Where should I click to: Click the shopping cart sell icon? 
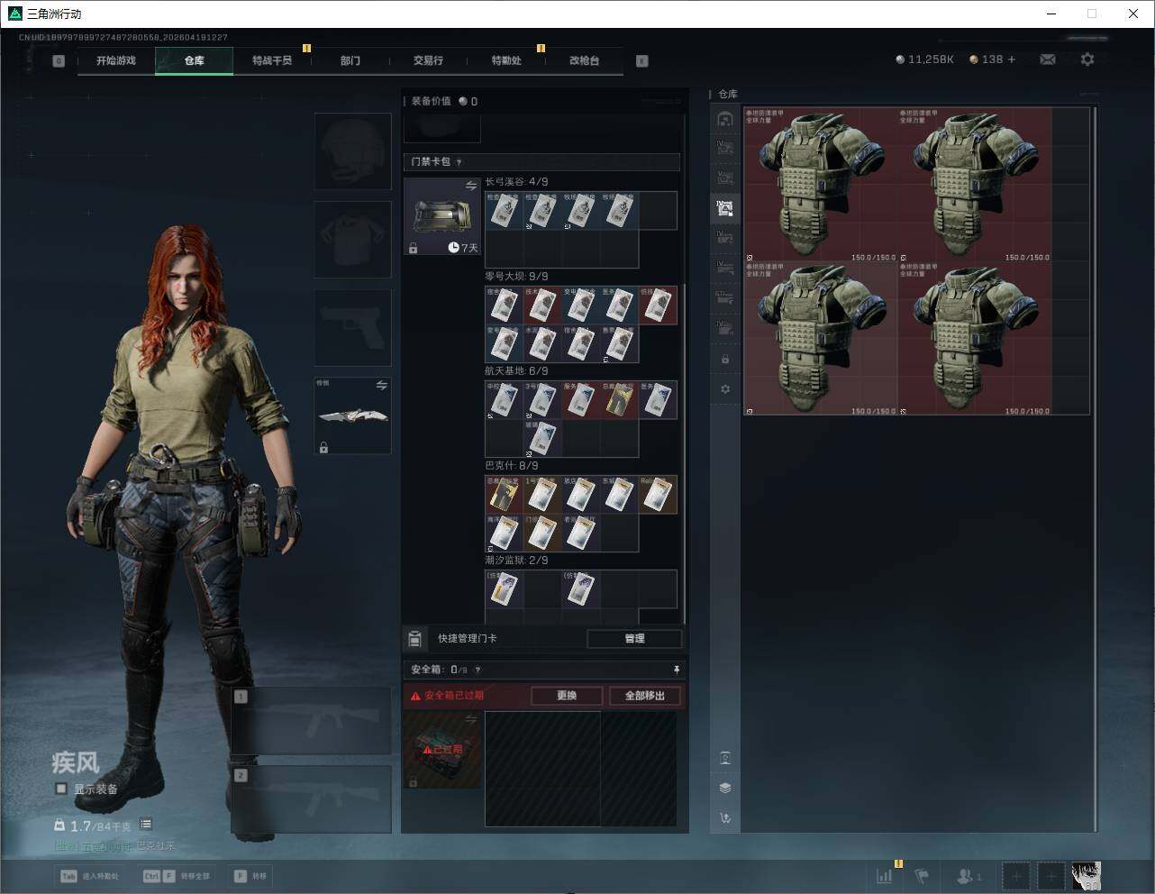(725, 818)
